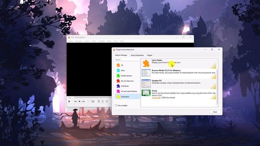Open the View menu in VLC
The image size is (260, 146).
click(115, 41)
